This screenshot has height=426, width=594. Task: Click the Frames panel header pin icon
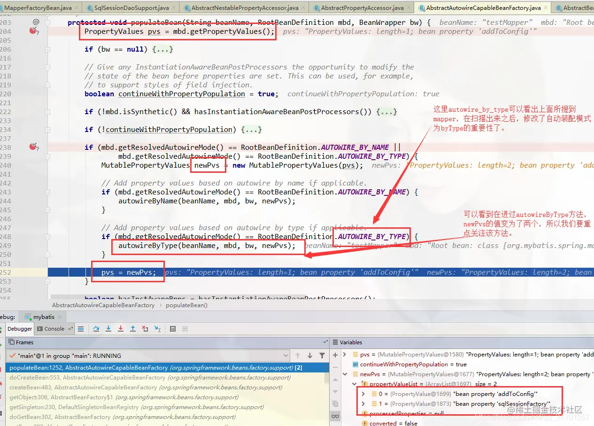pos(325,342)
